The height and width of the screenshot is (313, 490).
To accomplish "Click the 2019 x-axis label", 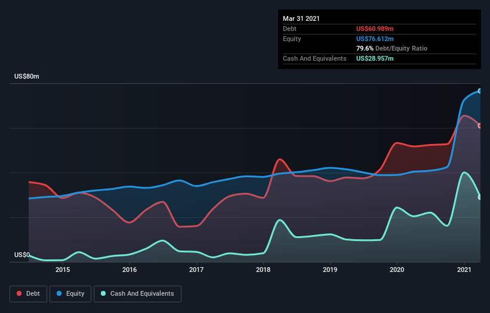I will point(330,270).
